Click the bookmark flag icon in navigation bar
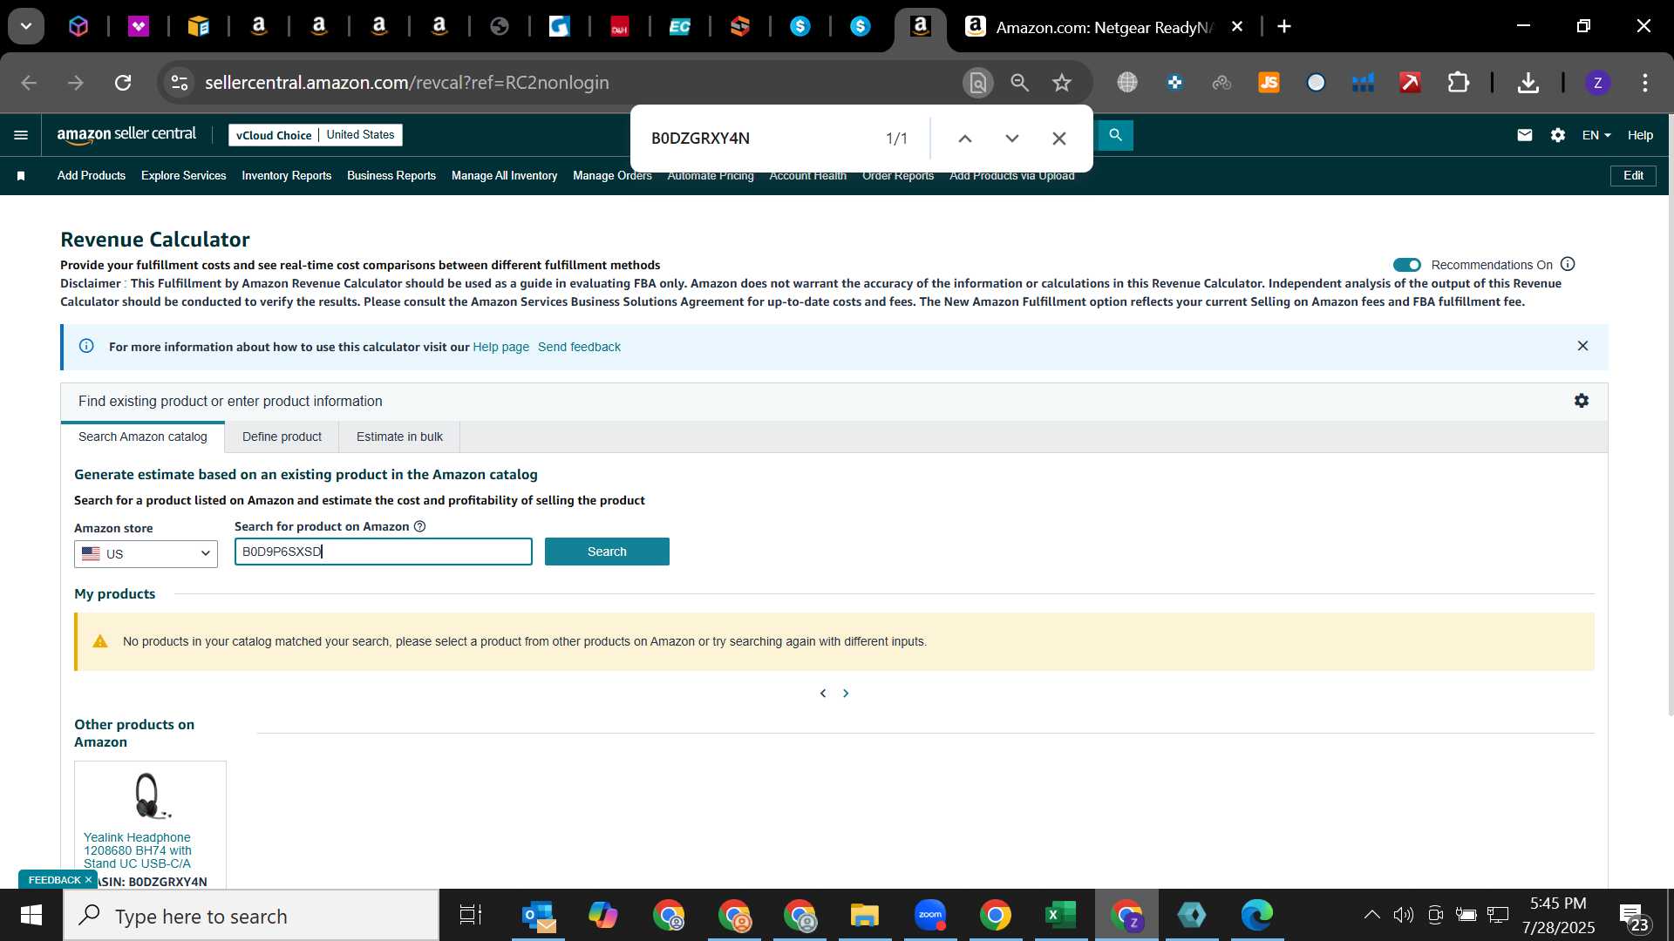This screenshot has height=941, width=1674. (x=21, y=176)
